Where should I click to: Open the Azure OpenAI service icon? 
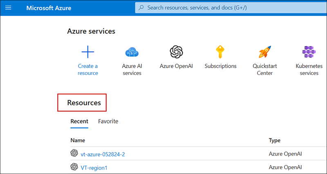[x=176, y=52]
